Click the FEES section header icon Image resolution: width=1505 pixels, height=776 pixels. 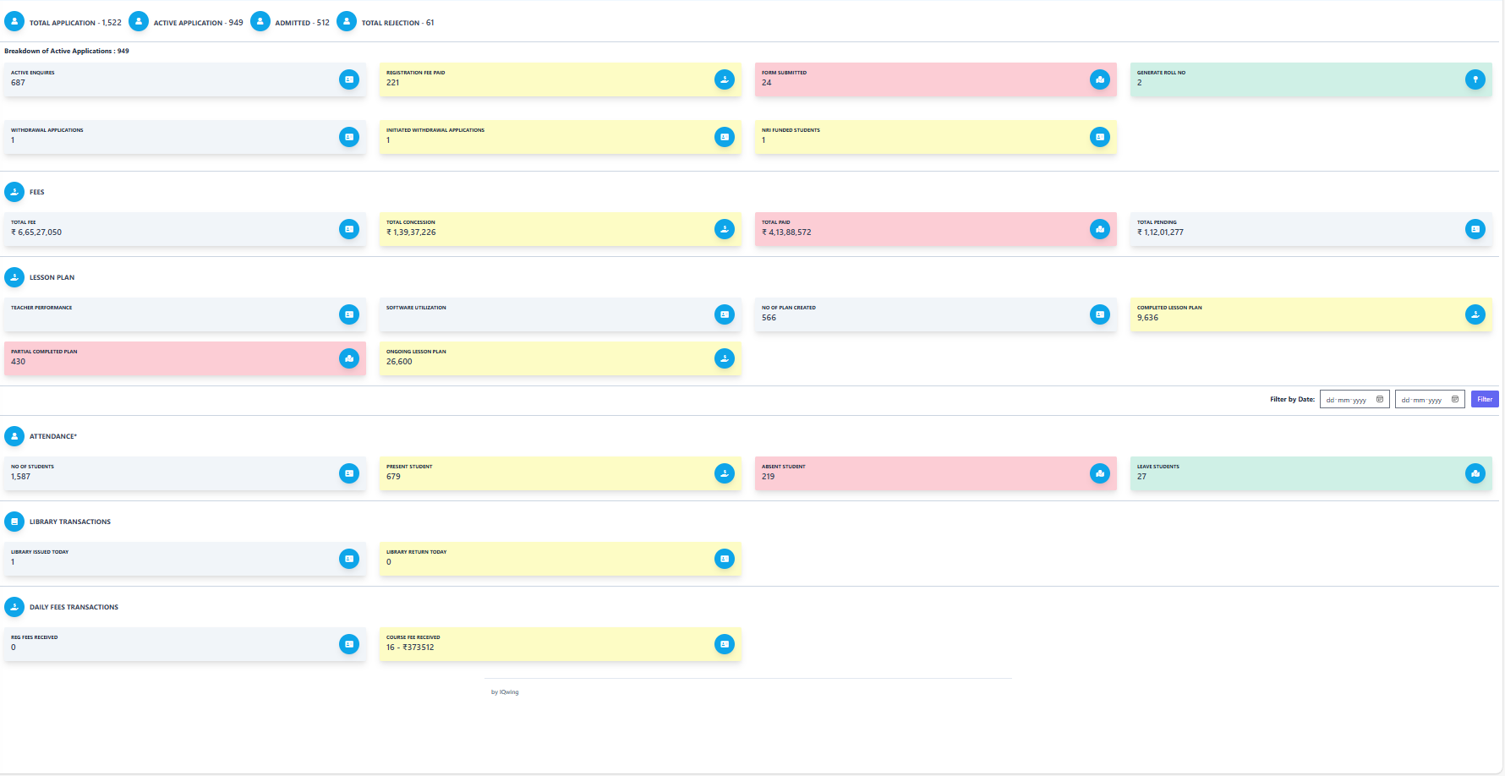click(14, 192)
